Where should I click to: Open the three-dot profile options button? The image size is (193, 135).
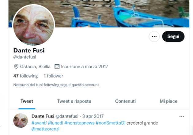click(x=154, y=36)
